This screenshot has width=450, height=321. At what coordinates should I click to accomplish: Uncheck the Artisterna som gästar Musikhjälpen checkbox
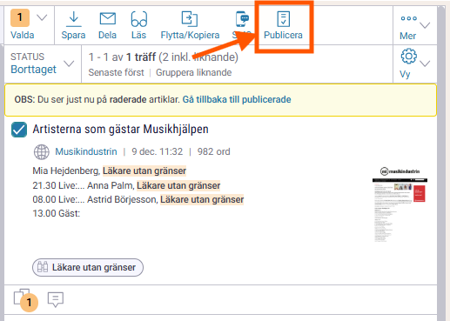pyautogui.click(x=19, y=130)
